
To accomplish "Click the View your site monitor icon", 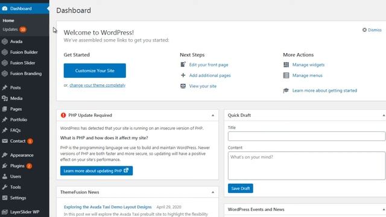I will [x=183, y=86].
